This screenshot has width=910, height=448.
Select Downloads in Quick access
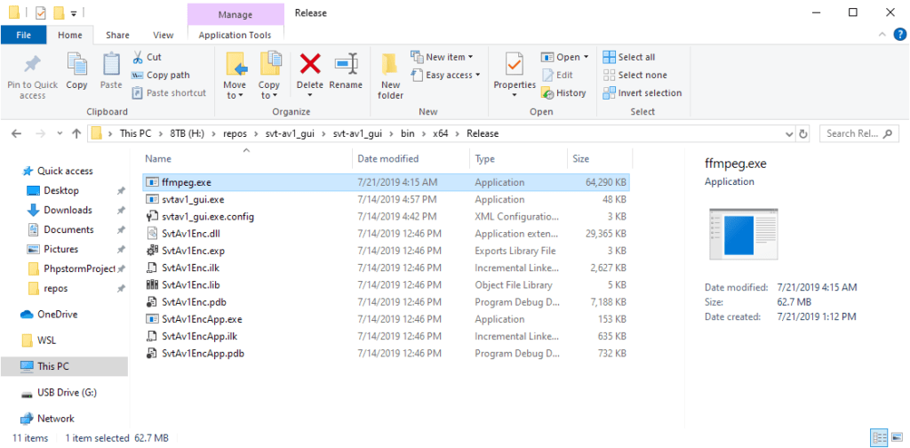pos(68,210)
